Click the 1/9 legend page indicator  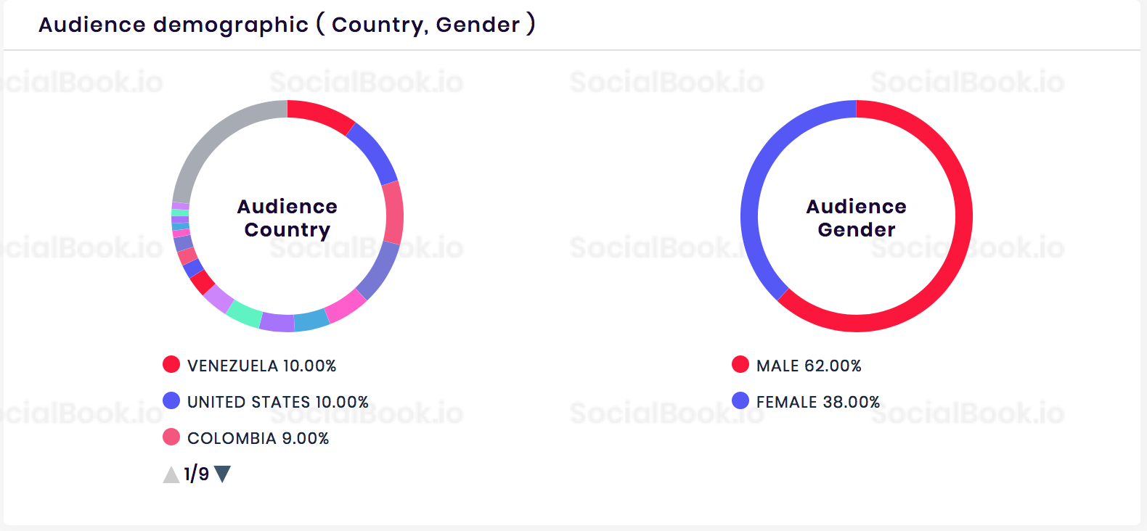(x=196, y=474)
